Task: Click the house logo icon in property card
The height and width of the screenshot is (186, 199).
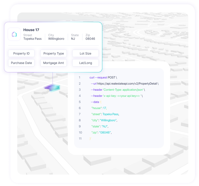Action: coord(14,34)
